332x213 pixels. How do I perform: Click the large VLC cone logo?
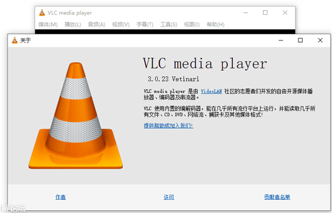pyautogui.click(x=76, y=116)
